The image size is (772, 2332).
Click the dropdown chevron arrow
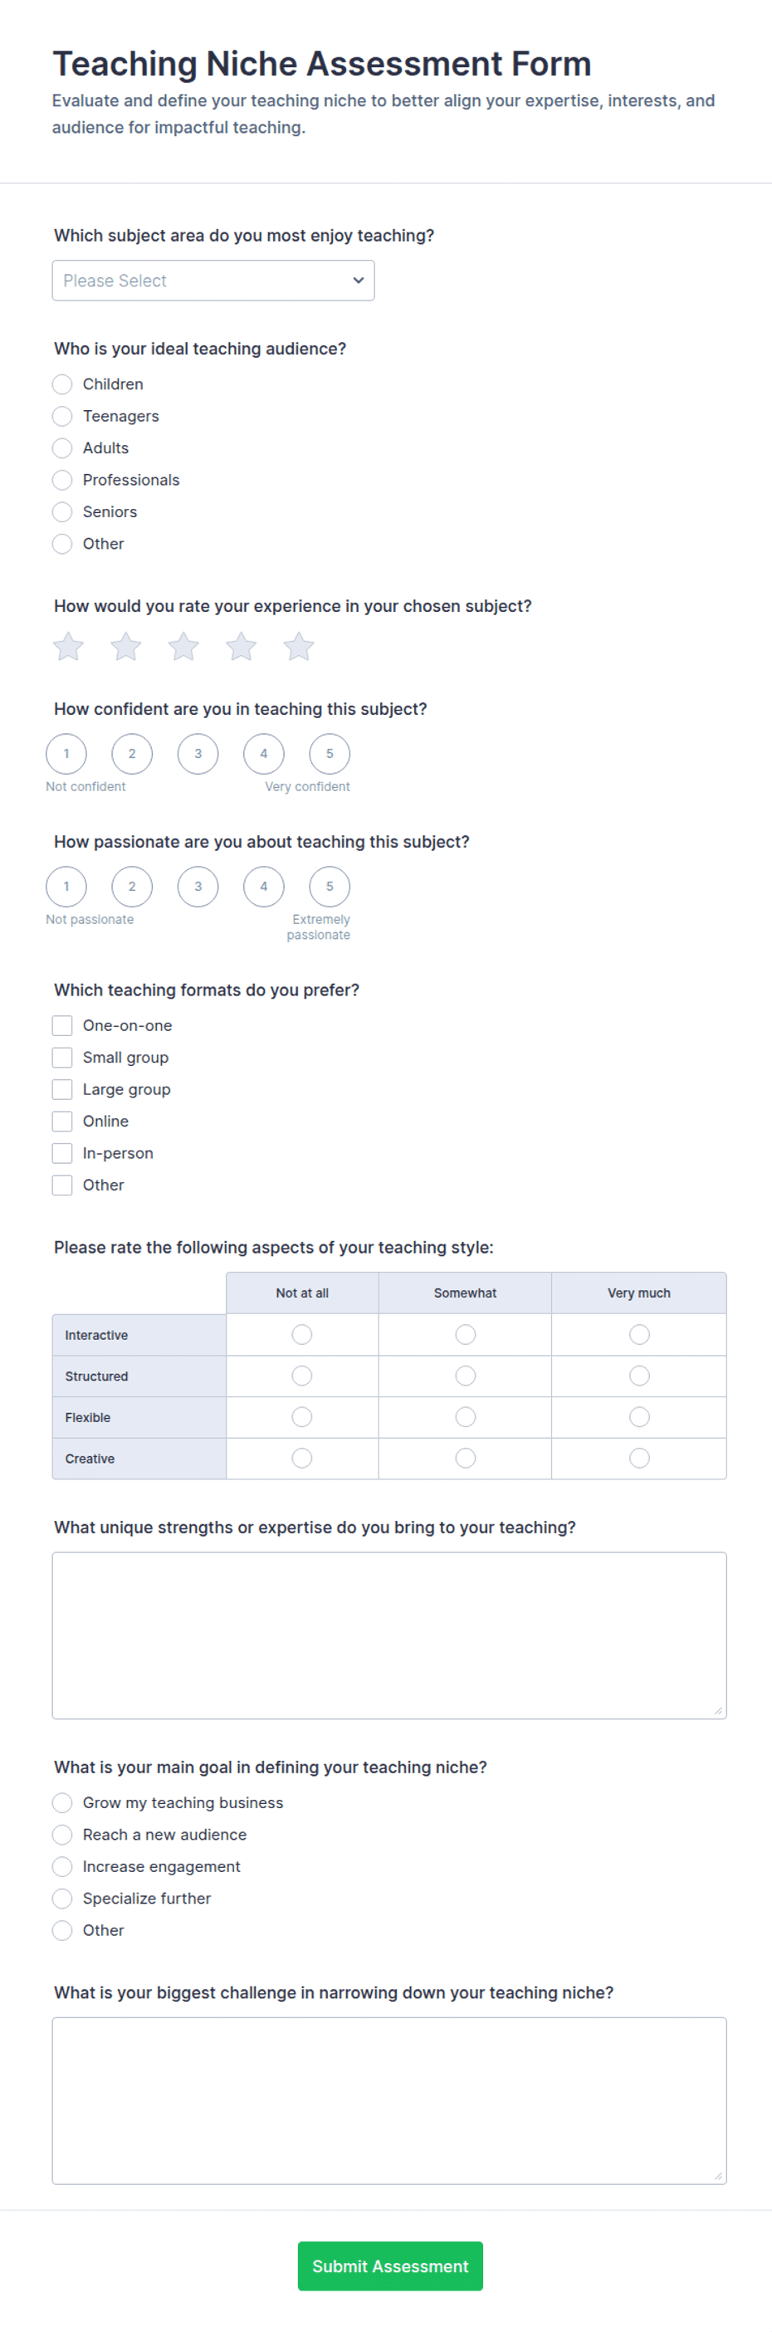(x=359, y=281)
